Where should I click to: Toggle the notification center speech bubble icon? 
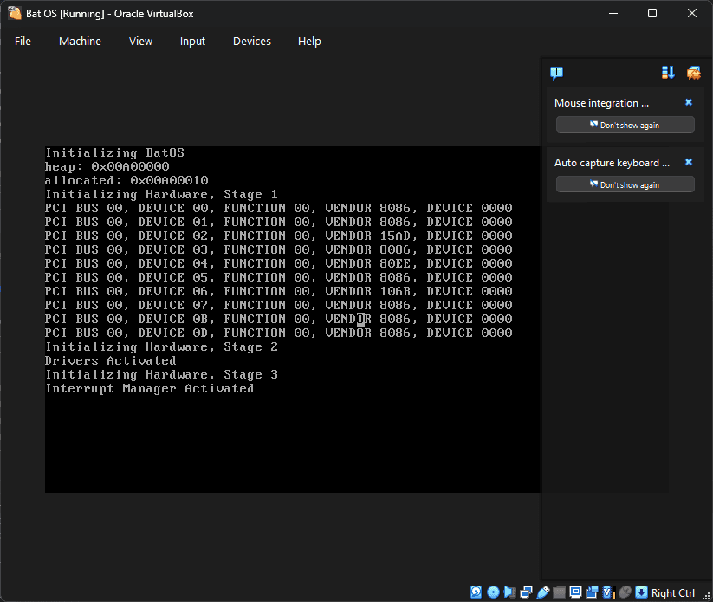557,73
